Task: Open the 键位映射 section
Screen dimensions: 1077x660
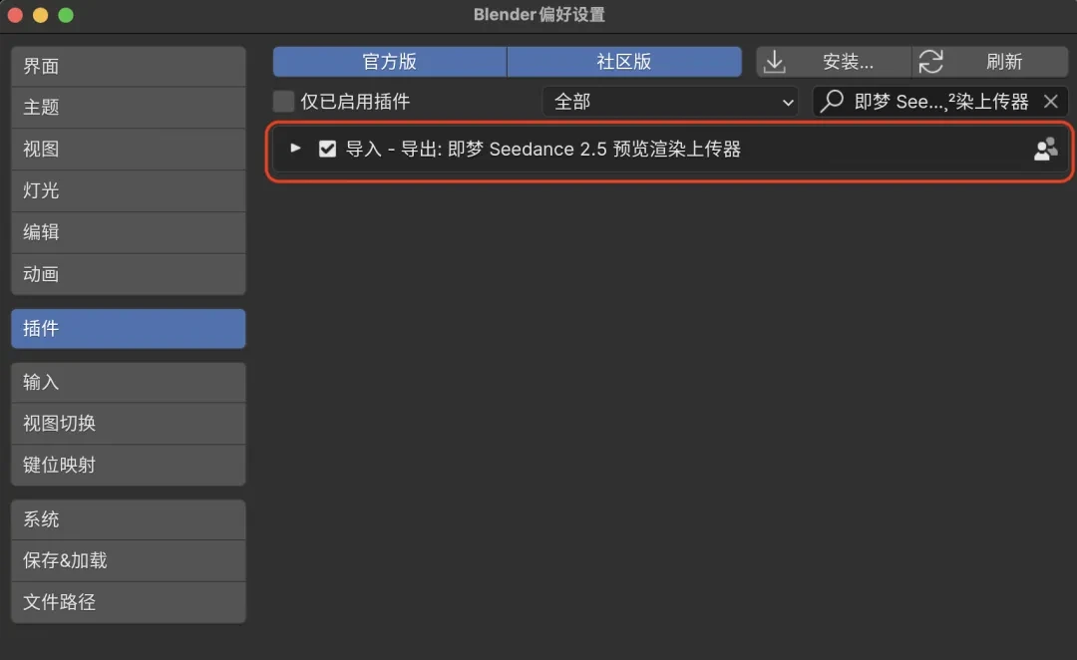Action: (129, 465)
